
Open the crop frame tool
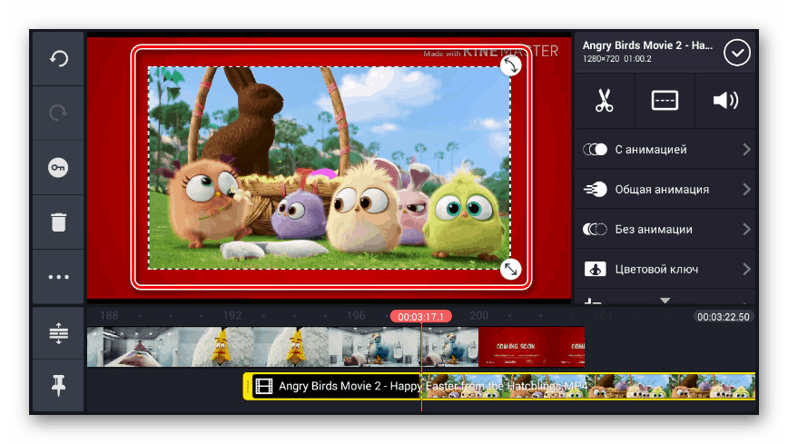coord(665,101)
